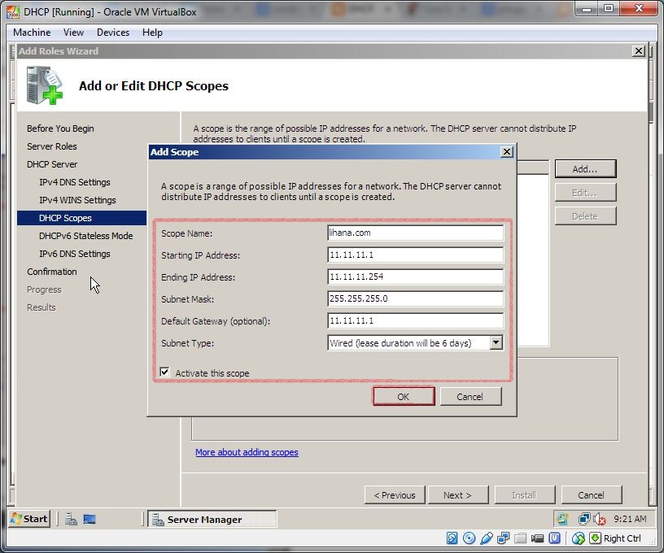Click the network status icon in tray
The width and height of the screenshot is (664, 553).
[x=584, y=518]
